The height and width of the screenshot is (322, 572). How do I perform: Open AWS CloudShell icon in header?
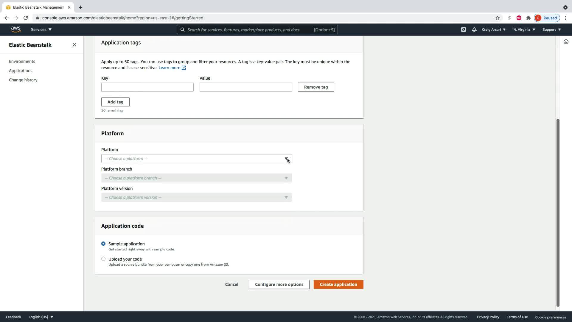(x=464, y=30)
